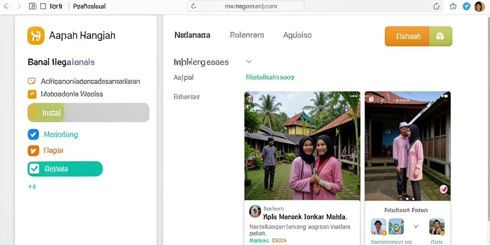Toggle checkbox inside green 'Aenela' button
Viewport: 490px width, 245px height.
34,169
